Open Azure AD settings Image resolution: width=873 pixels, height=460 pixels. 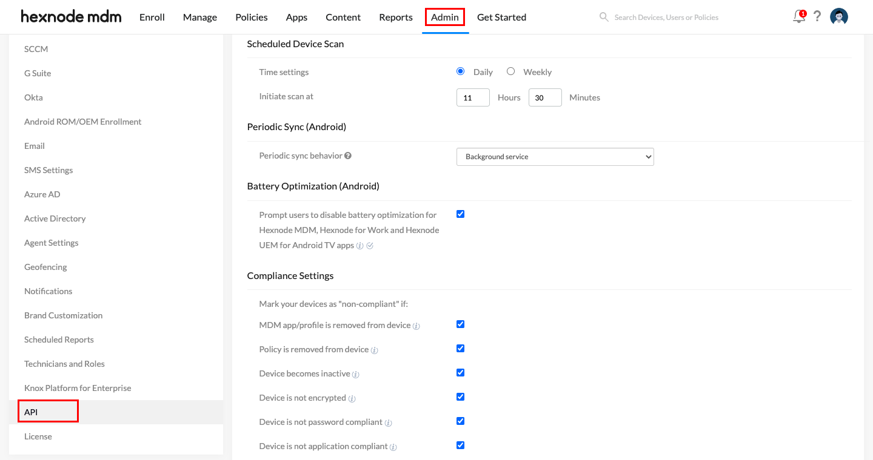[x=42, y=194]
